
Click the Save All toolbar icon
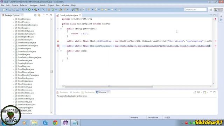click(14, 9)
